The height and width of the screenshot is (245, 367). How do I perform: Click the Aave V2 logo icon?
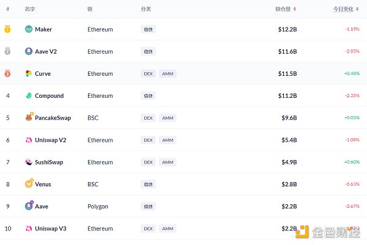click(29, 51)
